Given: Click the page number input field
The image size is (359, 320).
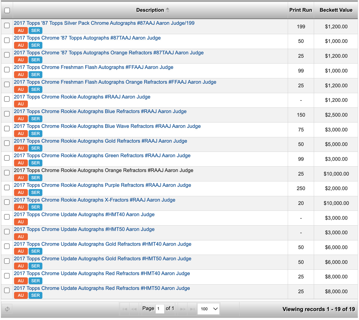Looking at the screenshot, I should point(160,309).
